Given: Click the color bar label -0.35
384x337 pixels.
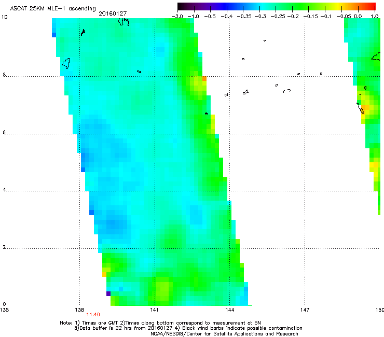Looking at the screenshot, I should (244, 17).
